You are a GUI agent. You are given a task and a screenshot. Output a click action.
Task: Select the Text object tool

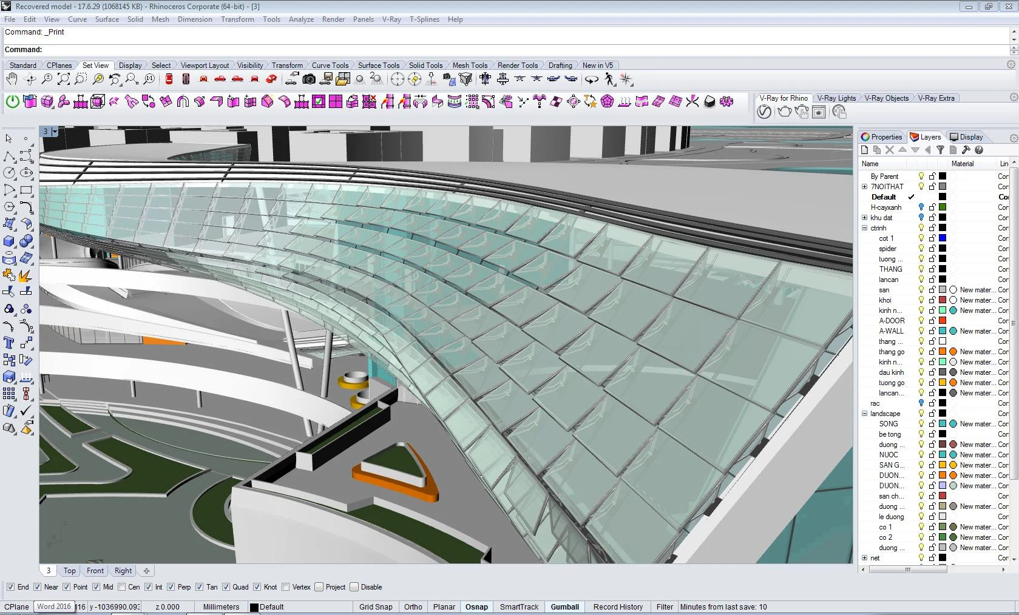(9, 343)
